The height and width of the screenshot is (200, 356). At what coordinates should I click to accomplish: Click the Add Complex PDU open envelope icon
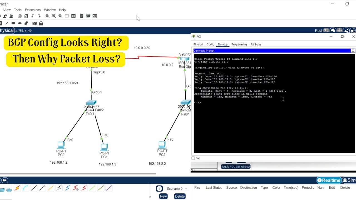point(41,23)
